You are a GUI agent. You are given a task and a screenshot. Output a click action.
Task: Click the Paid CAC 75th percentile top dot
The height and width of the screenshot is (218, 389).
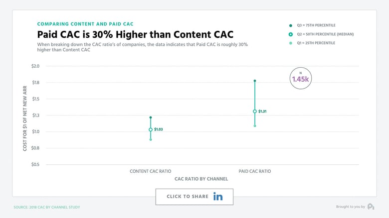click(x=255, y=81)
